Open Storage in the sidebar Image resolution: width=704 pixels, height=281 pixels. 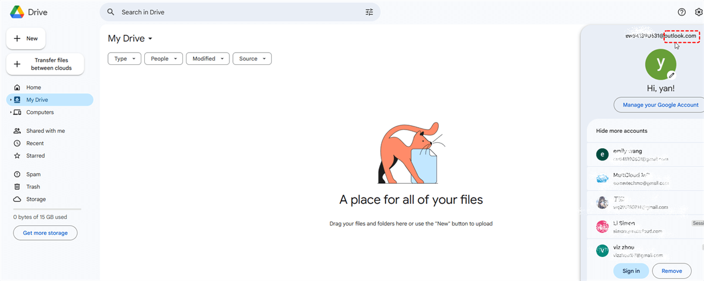click(49, 199)
